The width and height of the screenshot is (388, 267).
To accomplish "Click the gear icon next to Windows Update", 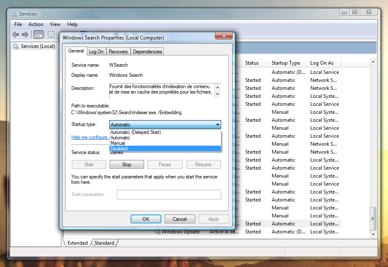I will (157, 232).
